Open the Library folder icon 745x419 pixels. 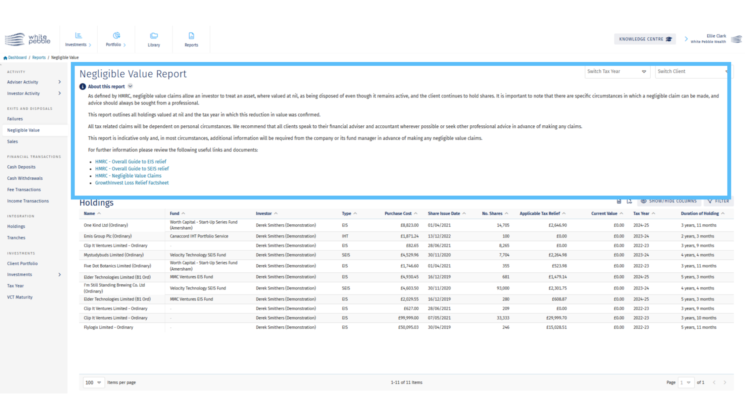click(x=154, y=36)
